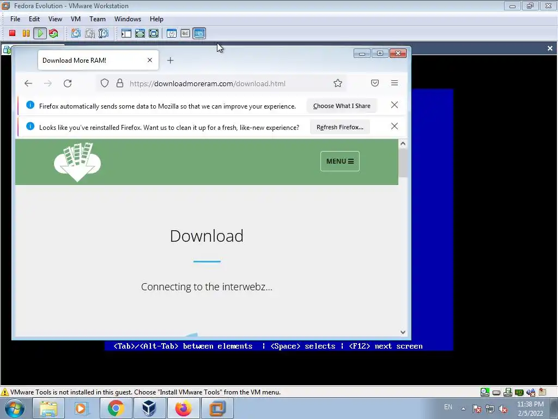Image resolution: width=558 pixels, height=419 pixels.
Task: Open the network tray icon
Action: point(490,409)
